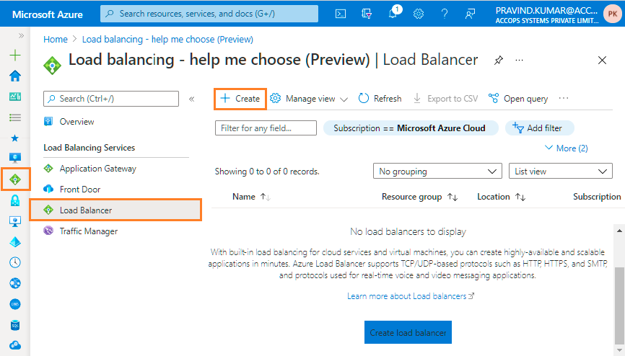Open the No grouping dropdown
This screenshot has width=625, height=356.
[x=437, y=172]
